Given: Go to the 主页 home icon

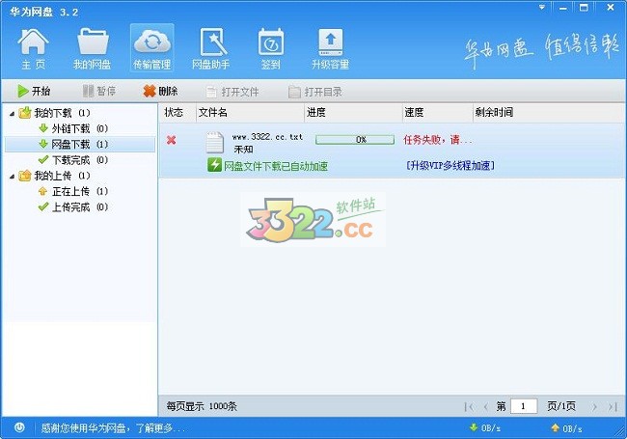Looking at the screenshot, I should tap(33, 48).
